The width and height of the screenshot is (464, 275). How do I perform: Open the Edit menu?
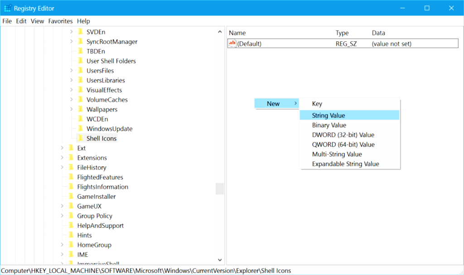[21, 21]
